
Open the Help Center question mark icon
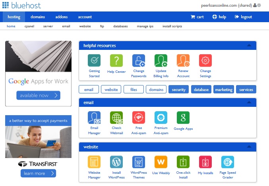coord(116,60)
